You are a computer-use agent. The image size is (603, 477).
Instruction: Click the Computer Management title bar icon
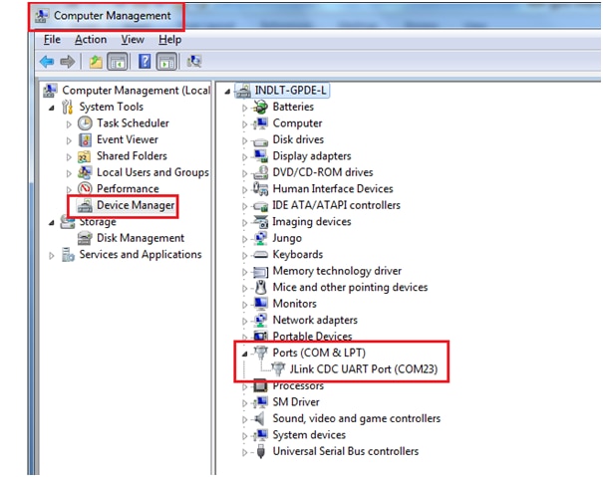(41, 16)
